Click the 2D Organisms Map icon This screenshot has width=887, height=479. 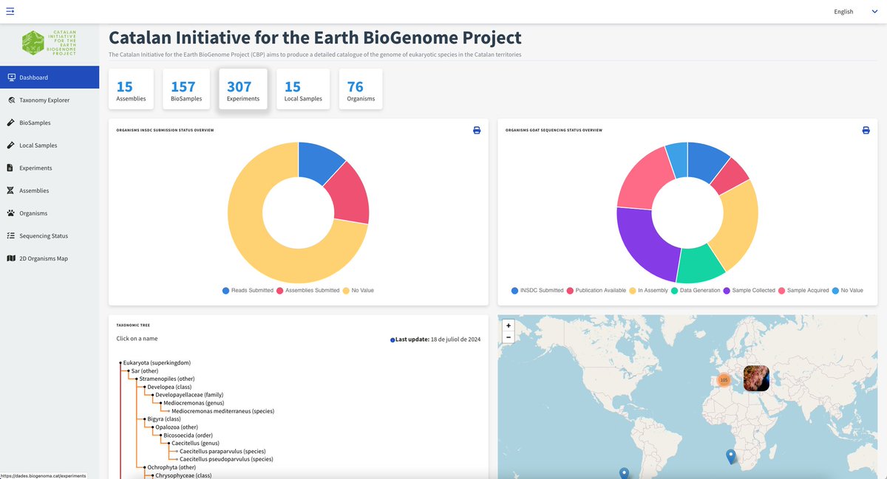tap(11, 258)
